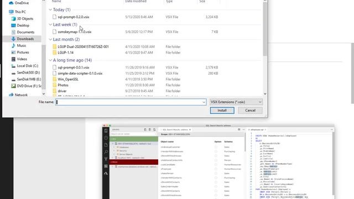Select the driver folder

pyautogui.click(x=62, y=91)
